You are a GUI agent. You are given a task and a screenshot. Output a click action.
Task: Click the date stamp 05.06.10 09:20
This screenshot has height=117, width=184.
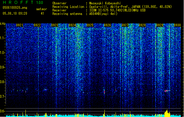pos(15,13)
